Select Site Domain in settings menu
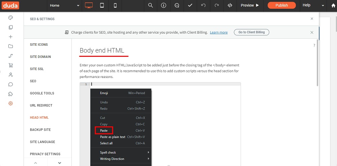The height and width of the screenshot is (166, 337). tap(40, 57)
